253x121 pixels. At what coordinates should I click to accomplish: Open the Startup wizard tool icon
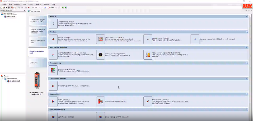[53, 39]
